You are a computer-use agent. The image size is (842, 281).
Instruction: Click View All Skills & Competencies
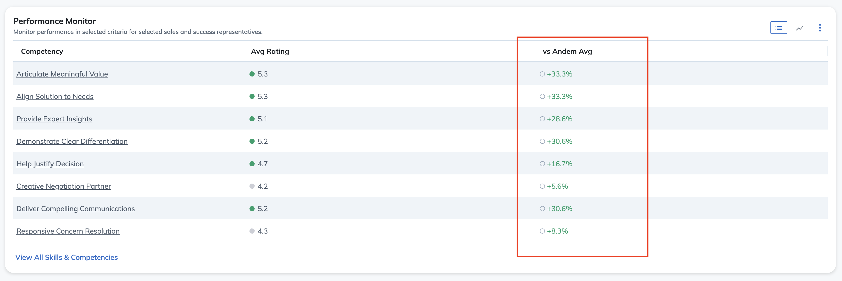pyautogui.click(x=67, y=258)
